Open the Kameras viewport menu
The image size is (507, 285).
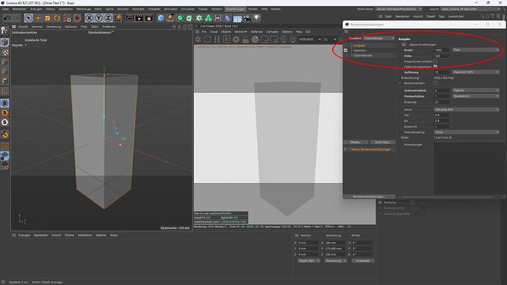tap(37, 26)
